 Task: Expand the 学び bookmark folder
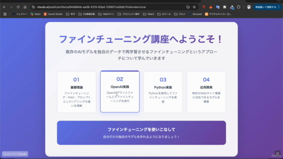click(x=70, y=14)
